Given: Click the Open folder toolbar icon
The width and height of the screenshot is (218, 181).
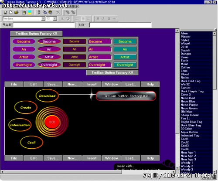Looking at the screenshot, I should [x=17, y=13].
